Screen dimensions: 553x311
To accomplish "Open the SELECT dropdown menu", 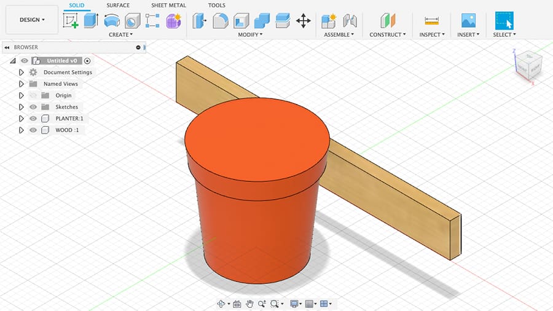I will (x=504, y=34).
